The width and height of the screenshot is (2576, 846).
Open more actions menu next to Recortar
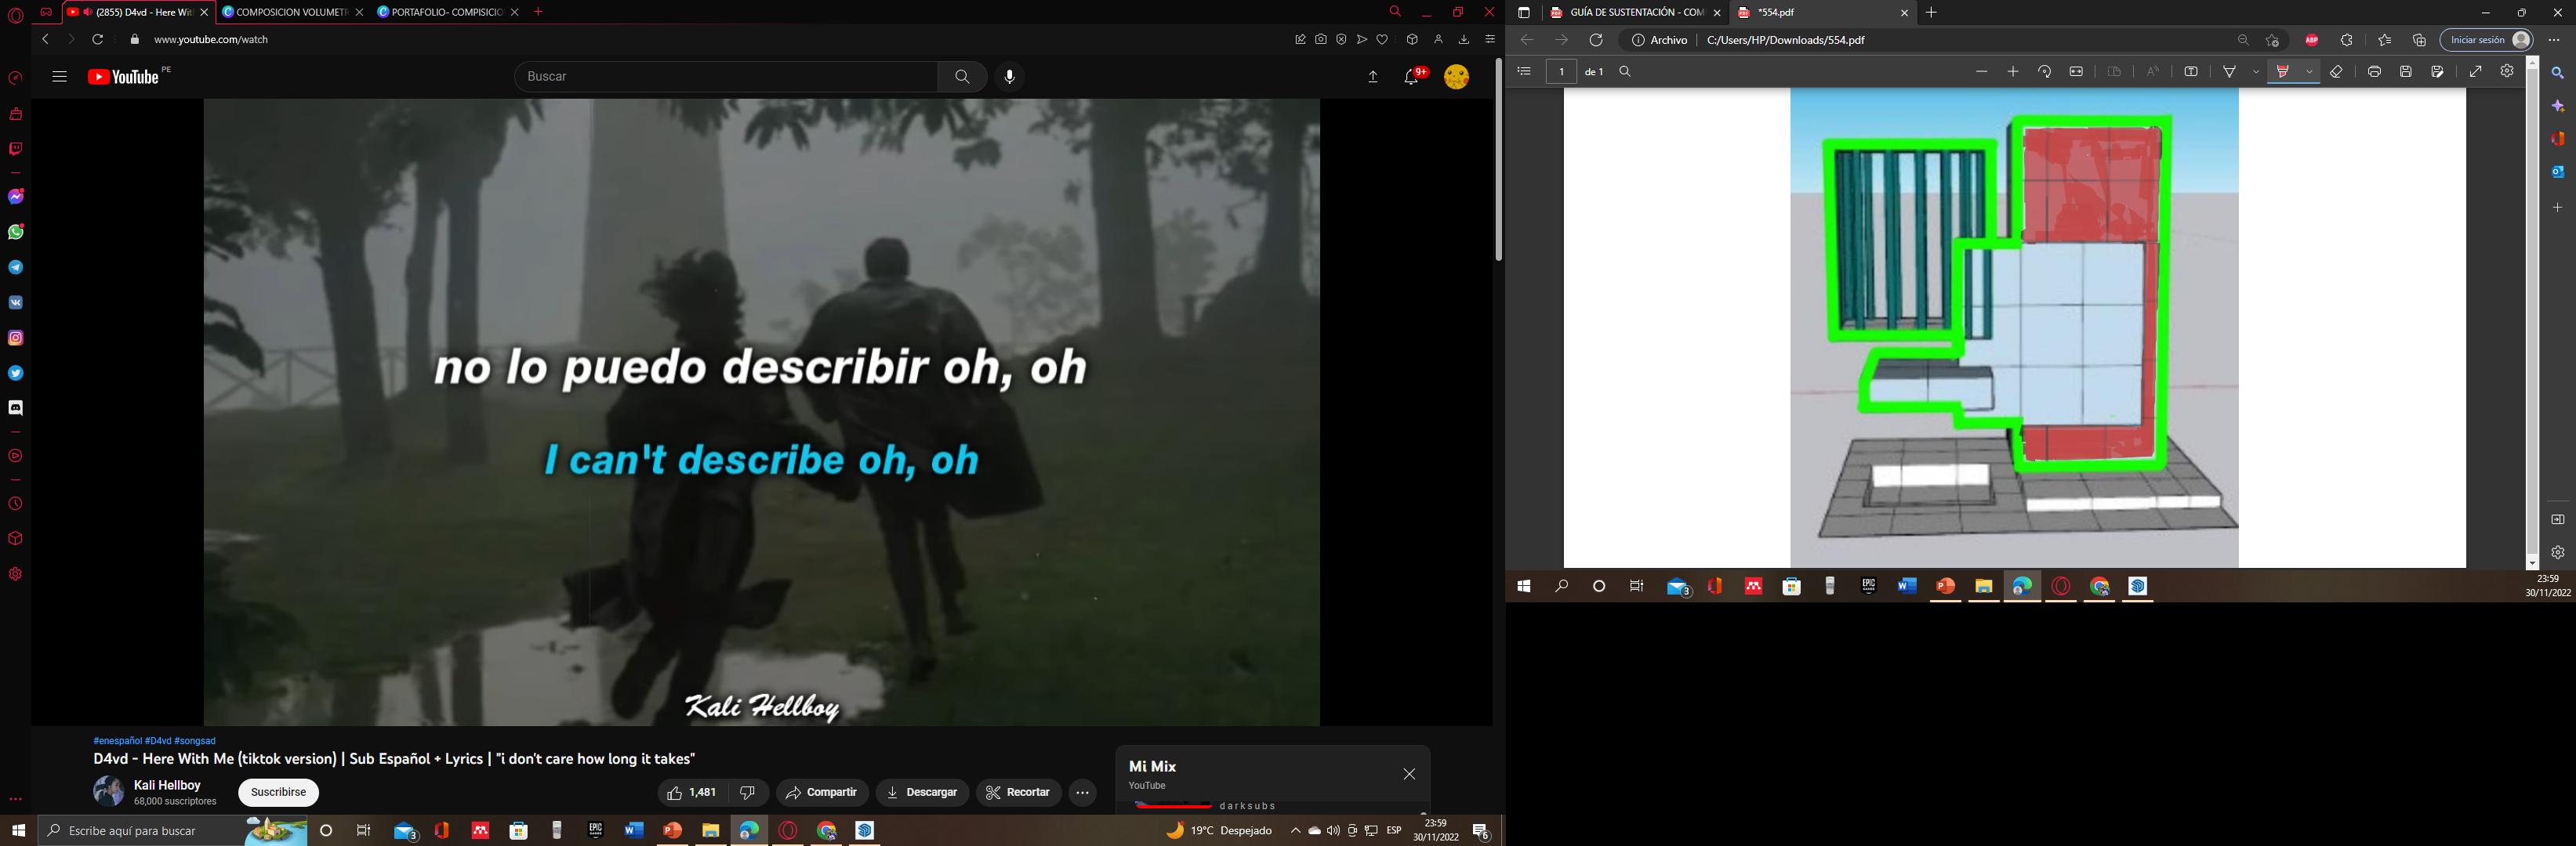(1082, 792)
